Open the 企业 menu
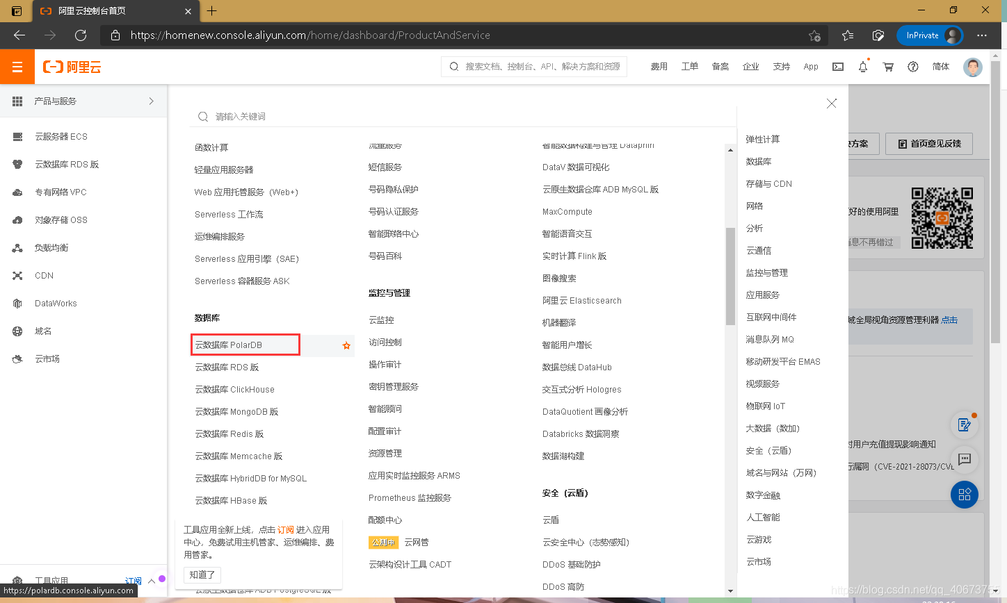The height and width of the screenshot is (603, 1007). click(x=751, y=67)
